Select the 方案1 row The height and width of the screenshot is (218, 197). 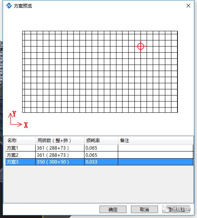(99, 148)
